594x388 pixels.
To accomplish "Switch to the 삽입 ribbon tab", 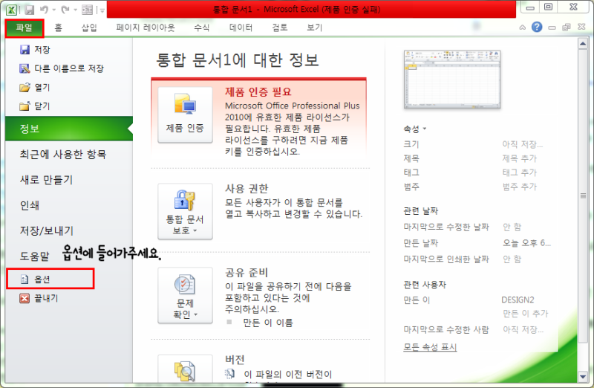I will [89, 28].
